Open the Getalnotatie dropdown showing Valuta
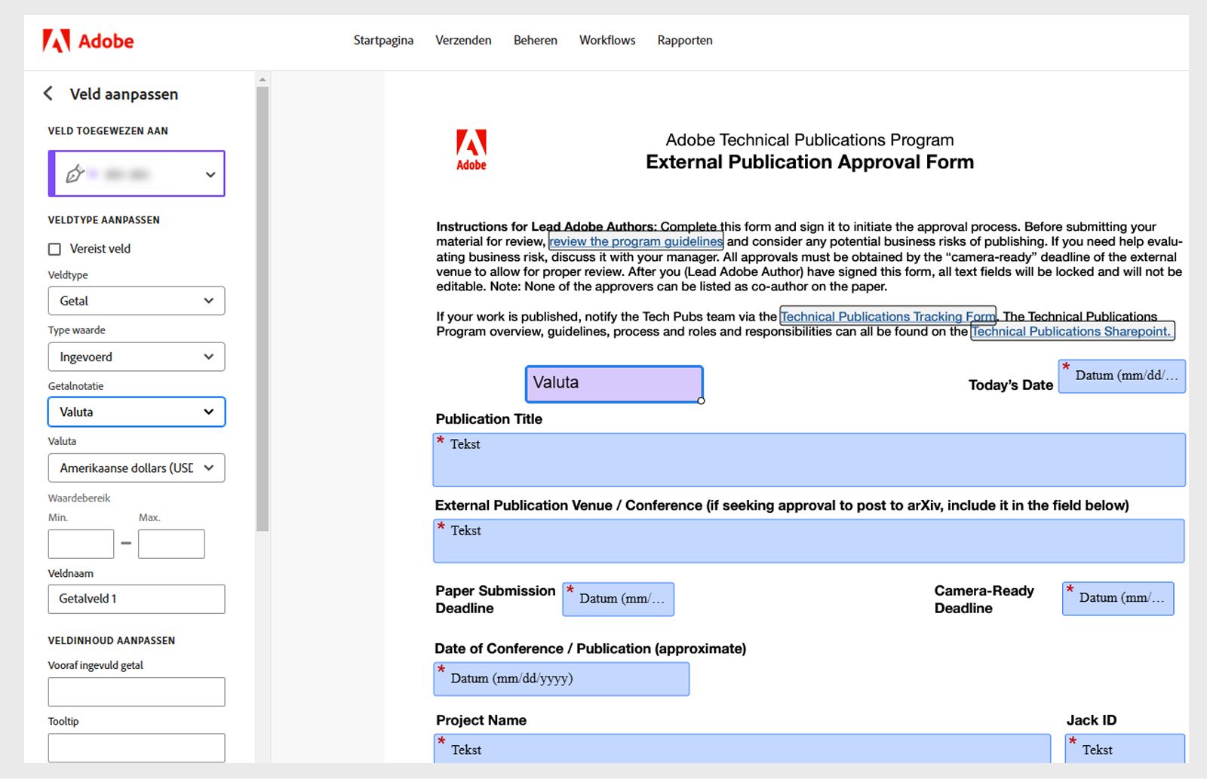The width and height of the screenshot is (1207, 779). (x=137, y=412)
